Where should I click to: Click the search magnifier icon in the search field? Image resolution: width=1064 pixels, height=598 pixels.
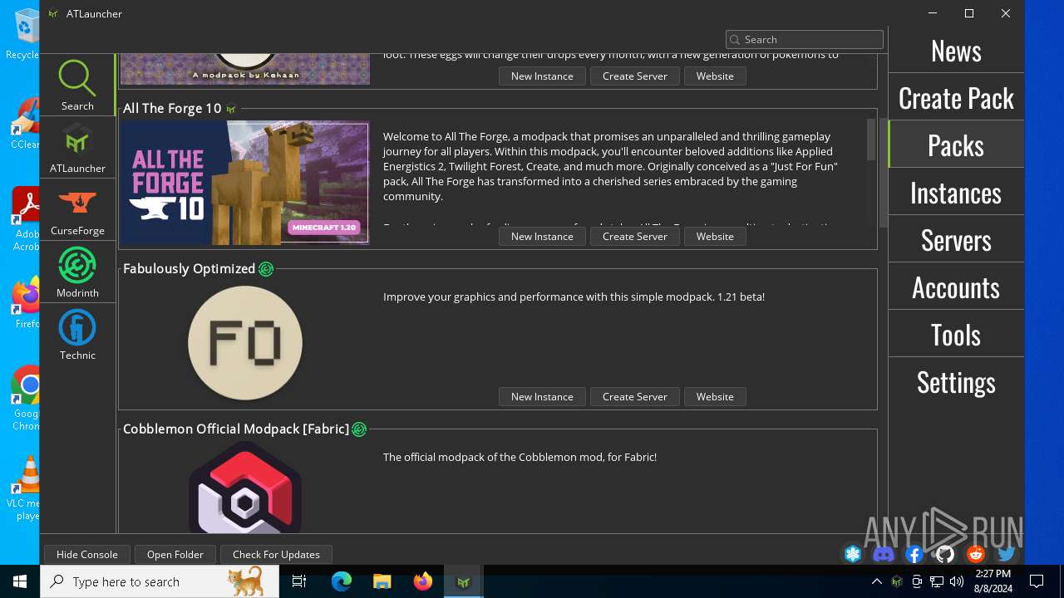point(734,39)
